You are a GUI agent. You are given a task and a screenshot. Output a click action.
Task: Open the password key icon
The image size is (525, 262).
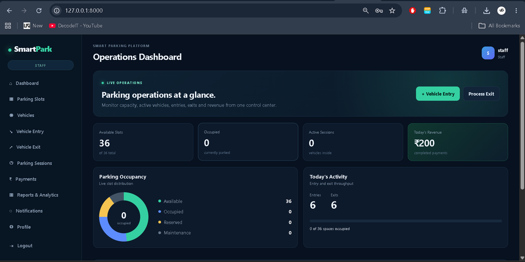coord(379,11)
